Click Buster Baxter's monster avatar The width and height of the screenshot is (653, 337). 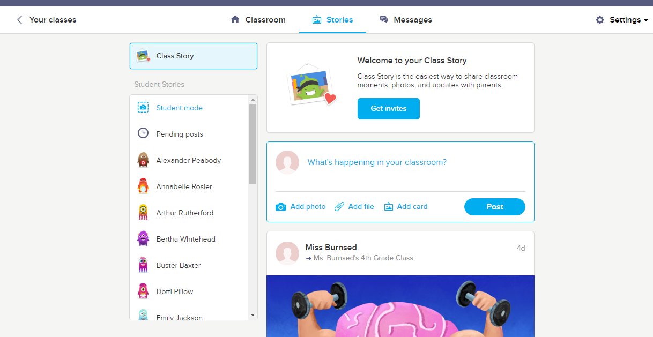143,265
